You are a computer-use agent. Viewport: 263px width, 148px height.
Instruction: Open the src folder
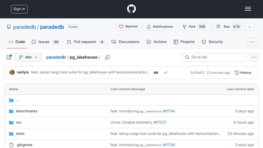[x=19, y=122]
